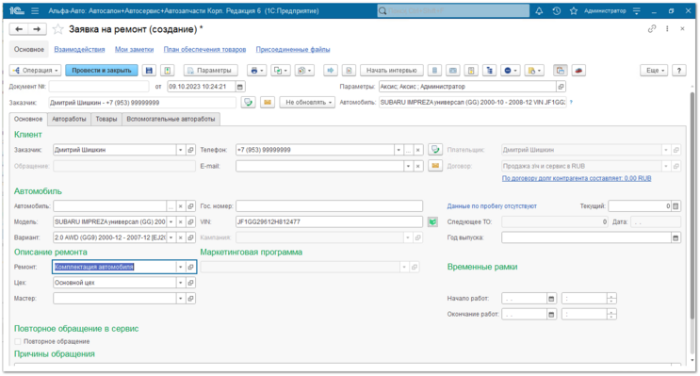The image size is (700, 376).
Task: Click the red car toolbar icon
Action: point(578,71)
